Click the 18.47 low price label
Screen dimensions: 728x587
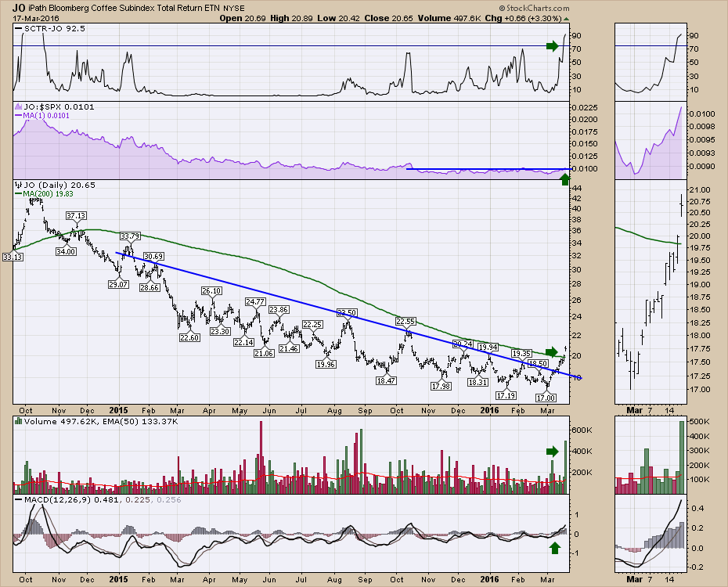[386, 380]
